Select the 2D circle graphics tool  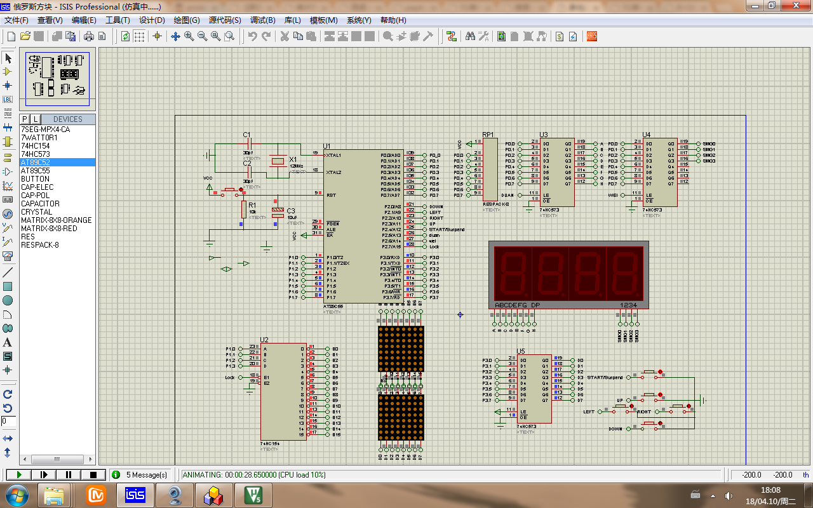(x=8, y=300)
